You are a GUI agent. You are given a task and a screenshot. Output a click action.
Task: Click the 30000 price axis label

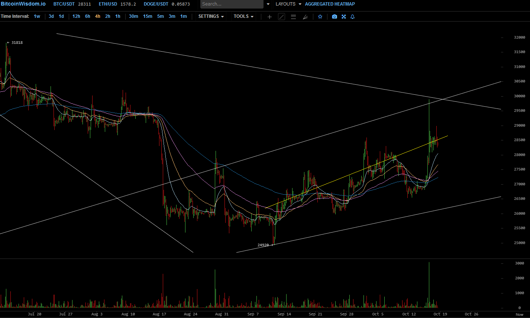click(x=520, y=96)
